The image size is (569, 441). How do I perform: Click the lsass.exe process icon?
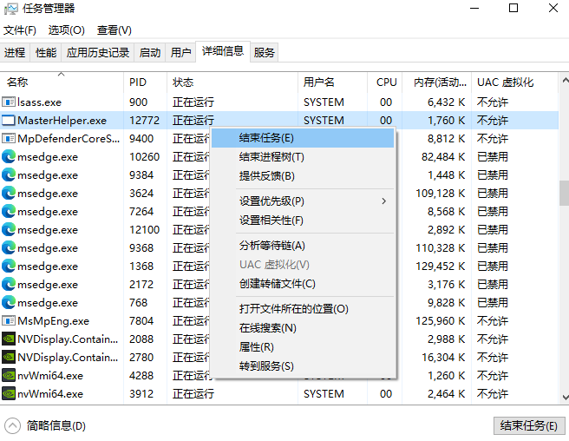[x=9, y=102]
